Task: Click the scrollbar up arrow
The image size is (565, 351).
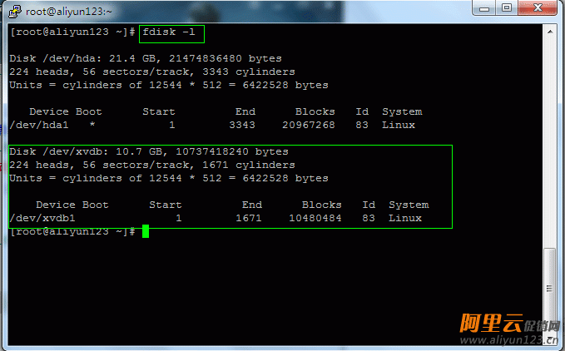Action: (x=550, y=30)
